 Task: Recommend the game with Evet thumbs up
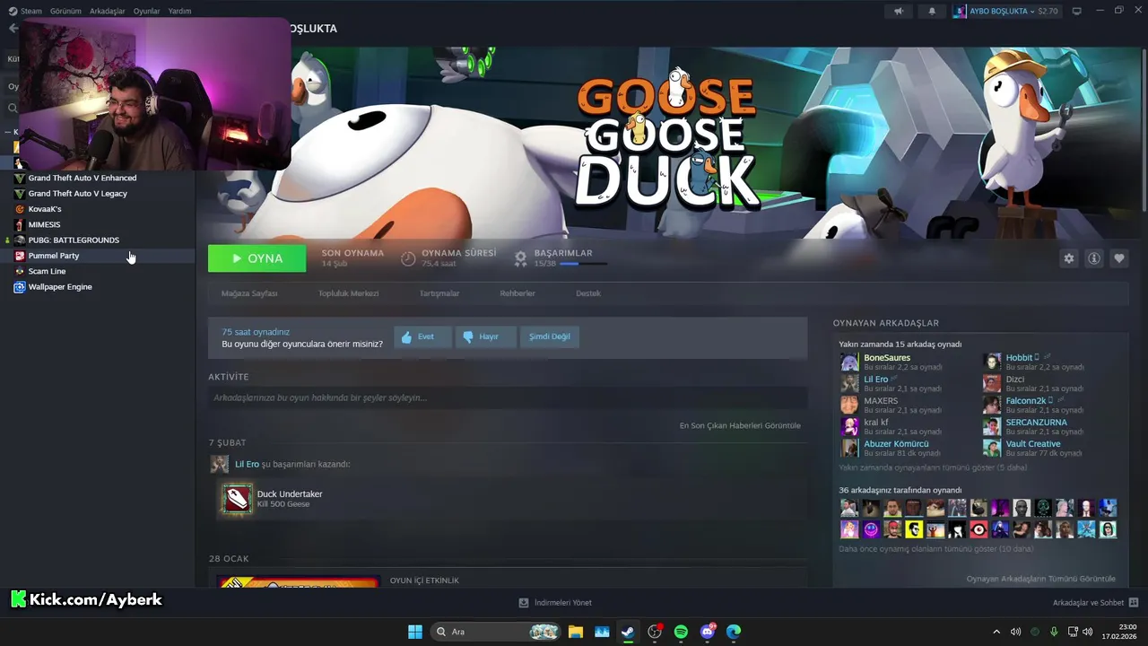[422, 337]
